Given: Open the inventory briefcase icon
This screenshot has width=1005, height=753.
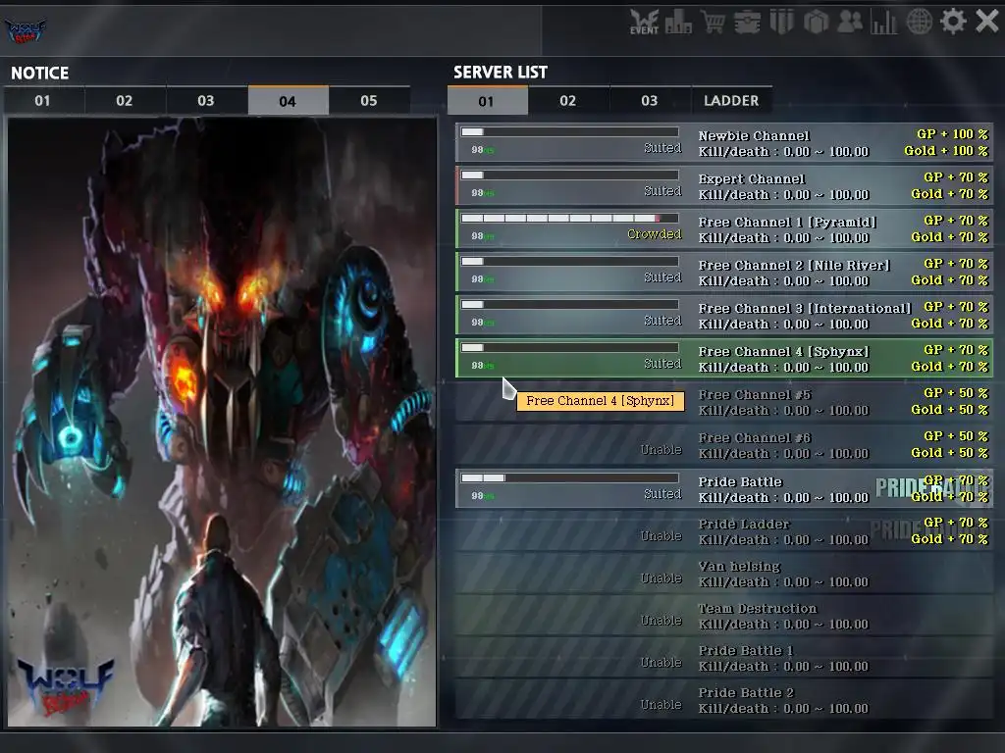Looking at the screenshot, I should coord(747,22).
